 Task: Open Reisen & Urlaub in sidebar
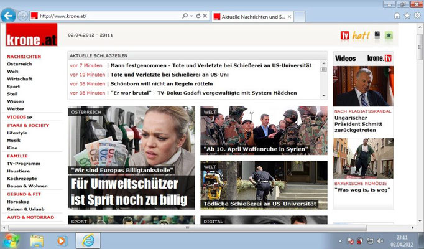click(x=25, y=209)
